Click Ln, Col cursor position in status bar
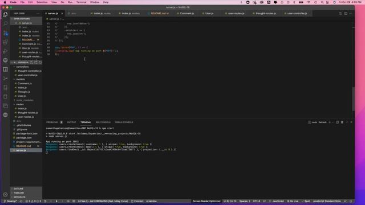 230,201
